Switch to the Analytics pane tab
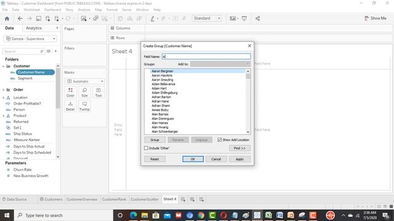This screenshot has width=394, height=221. point(34,28)
